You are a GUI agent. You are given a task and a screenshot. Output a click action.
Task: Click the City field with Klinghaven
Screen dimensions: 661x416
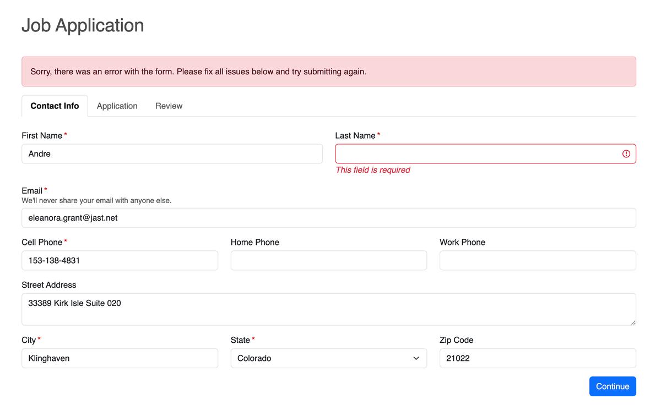click(x=120, y=358)
